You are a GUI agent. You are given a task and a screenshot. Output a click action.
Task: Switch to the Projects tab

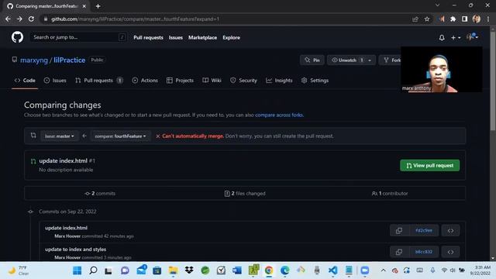180,81
